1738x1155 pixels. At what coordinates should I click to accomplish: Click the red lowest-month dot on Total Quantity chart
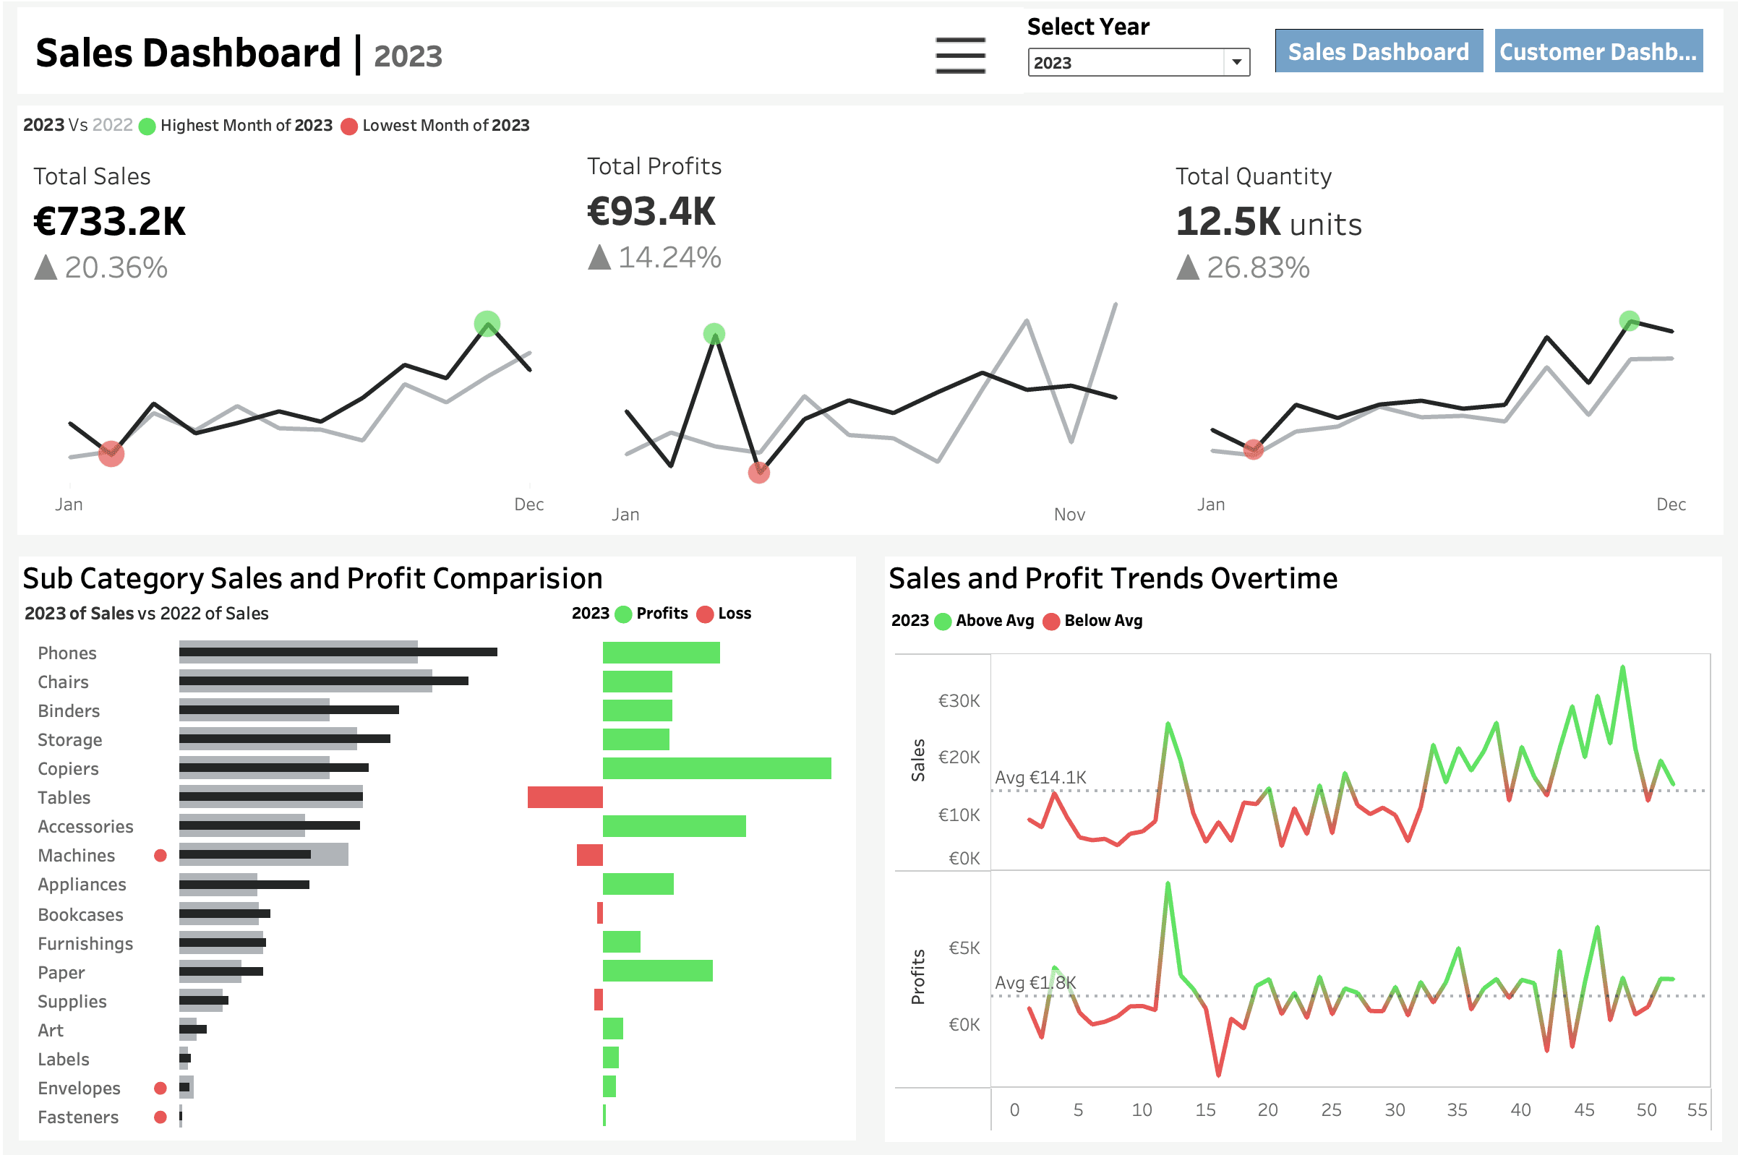coord(1253,449)
